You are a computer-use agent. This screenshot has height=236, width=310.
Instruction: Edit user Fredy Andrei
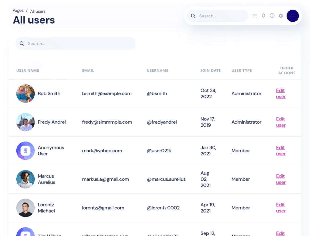[x=281, y=122]
